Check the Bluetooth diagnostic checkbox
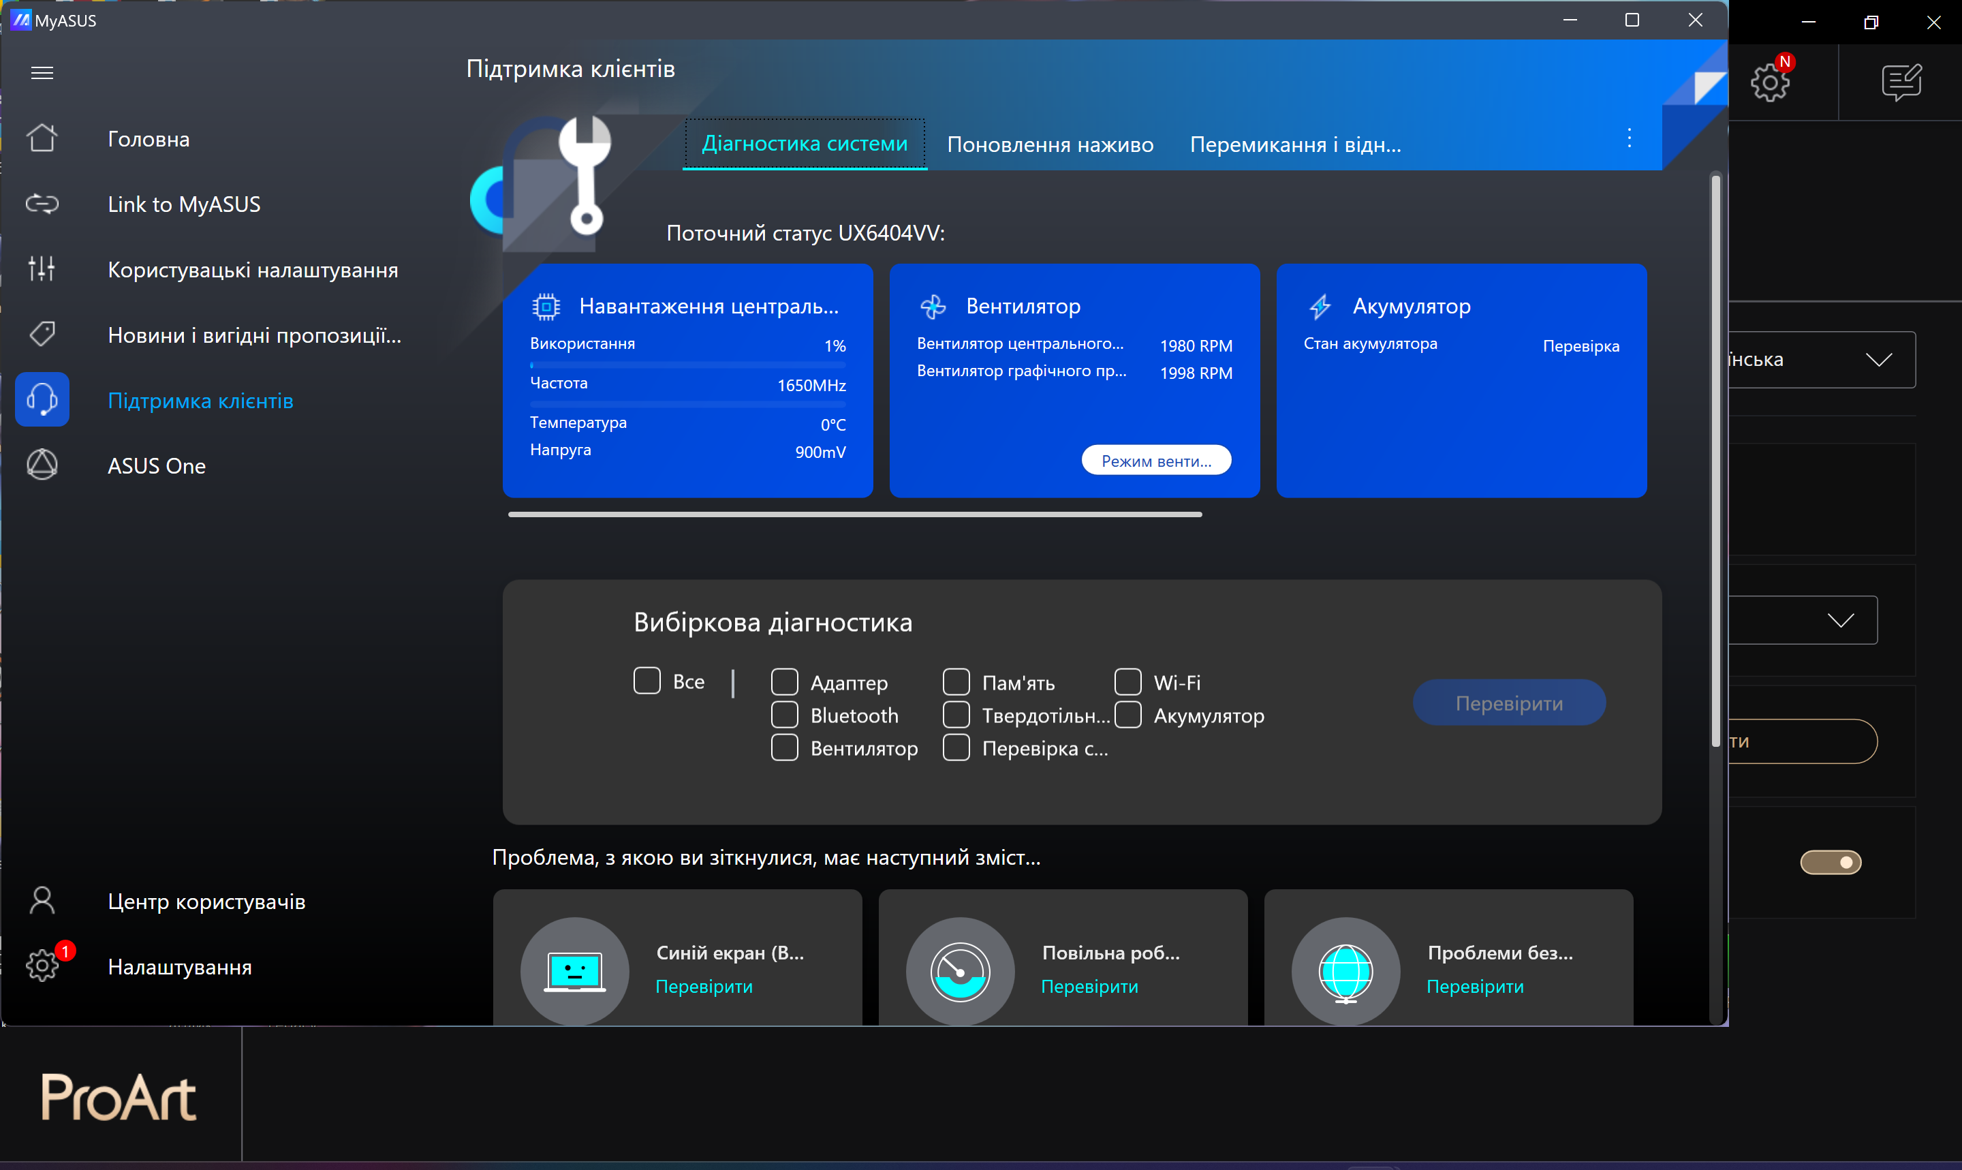The height and width of the screenshot is (1170, 1962). click(784, 715)
